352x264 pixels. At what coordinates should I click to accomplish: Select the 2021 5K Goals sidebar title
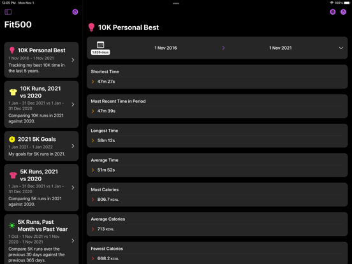pos(37,139)
